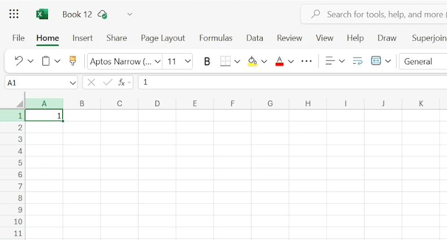Select row 7 header
The height and width of the screenshot is (240, 447).
pyautogui.click(x=12, y=186)
